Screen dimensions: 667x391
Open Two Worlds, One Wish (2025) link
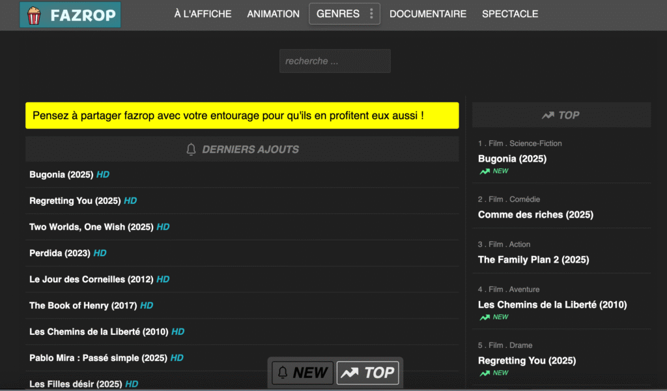pyautogui.click(x=91, y=227)
